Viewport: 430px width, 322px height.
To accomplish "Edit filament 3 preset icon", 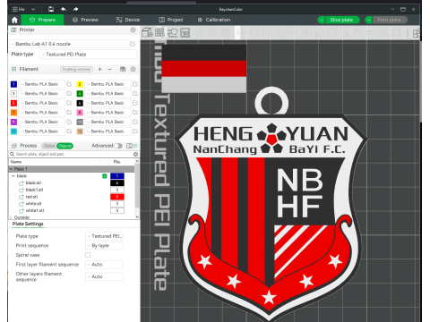I will pos(69,94).
